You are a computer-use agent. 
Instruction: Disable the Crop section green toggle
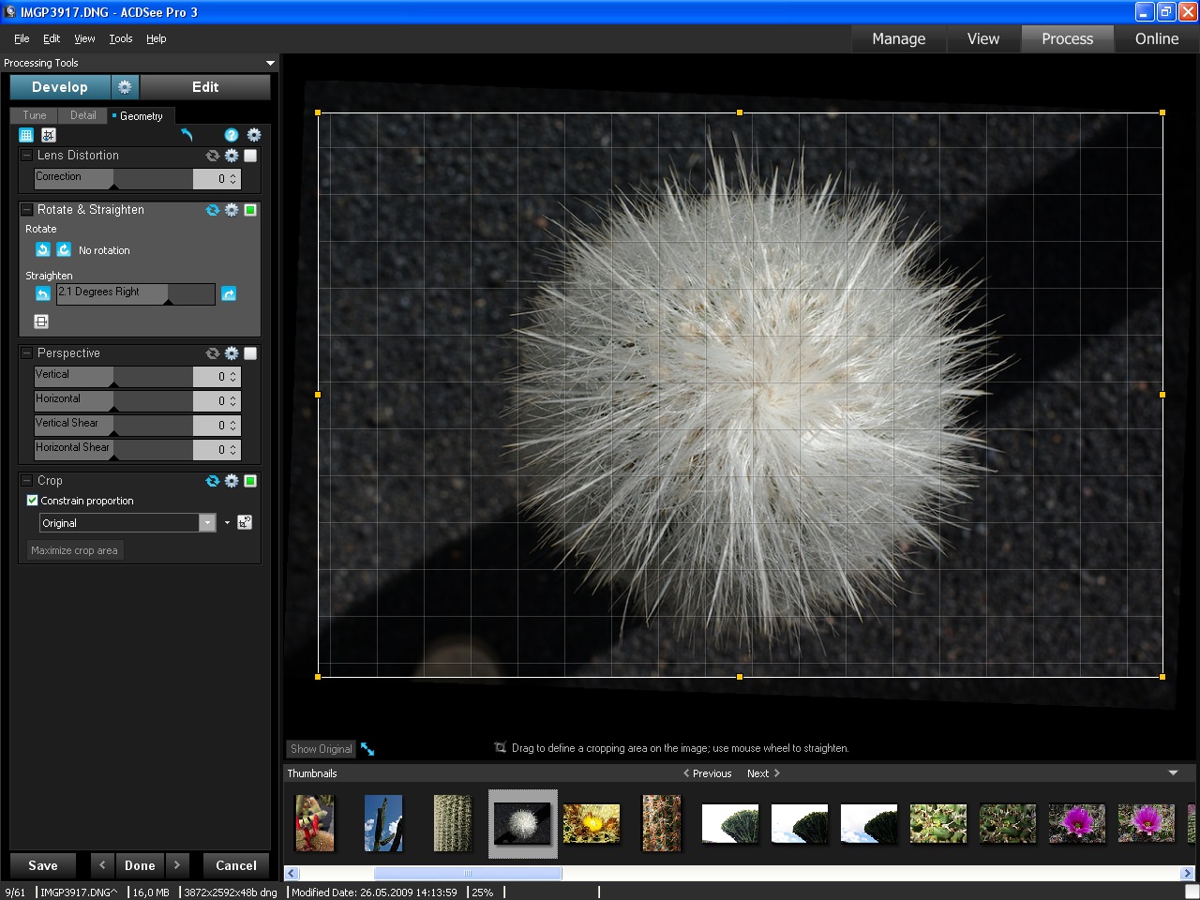coord(249,481)
